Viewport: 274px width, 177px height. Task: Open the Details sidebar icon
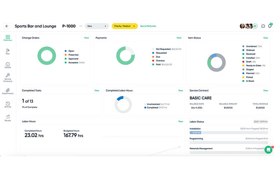point(8,65)
